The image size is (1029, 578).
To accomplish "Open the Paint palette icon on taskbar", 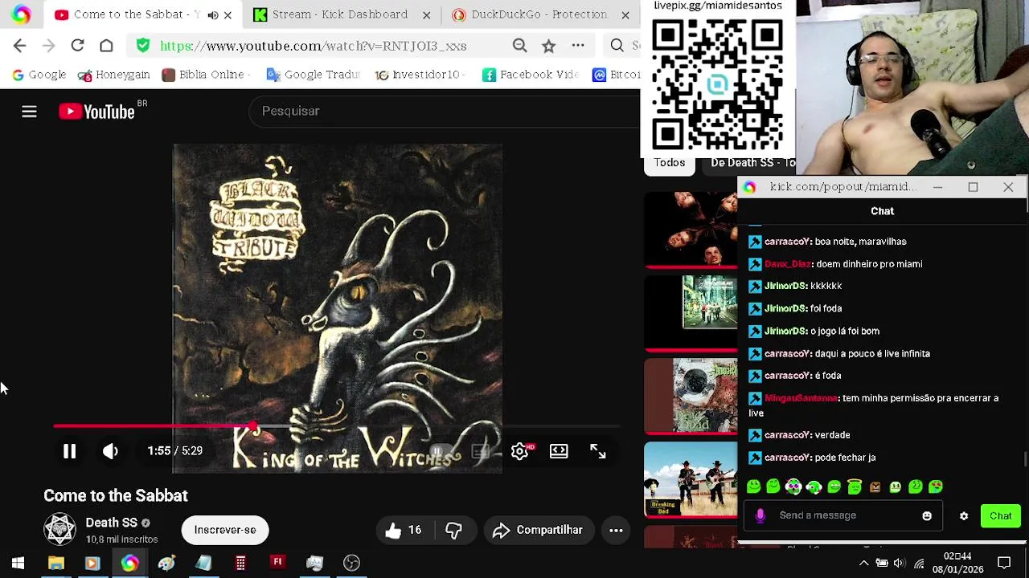I will (166, 563).
